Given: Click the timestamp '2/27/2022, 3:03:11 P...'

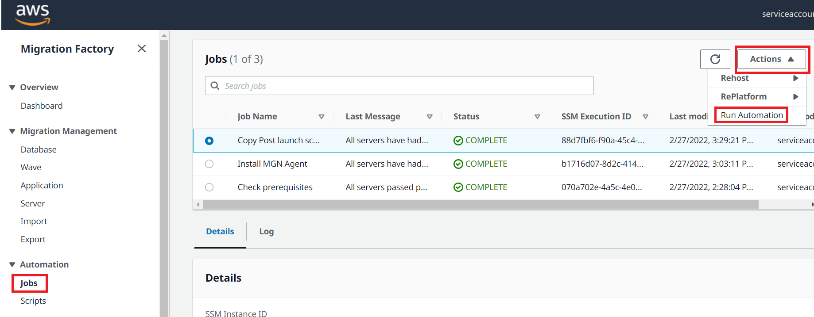Looking at the screenshot, I should (711, 164).
